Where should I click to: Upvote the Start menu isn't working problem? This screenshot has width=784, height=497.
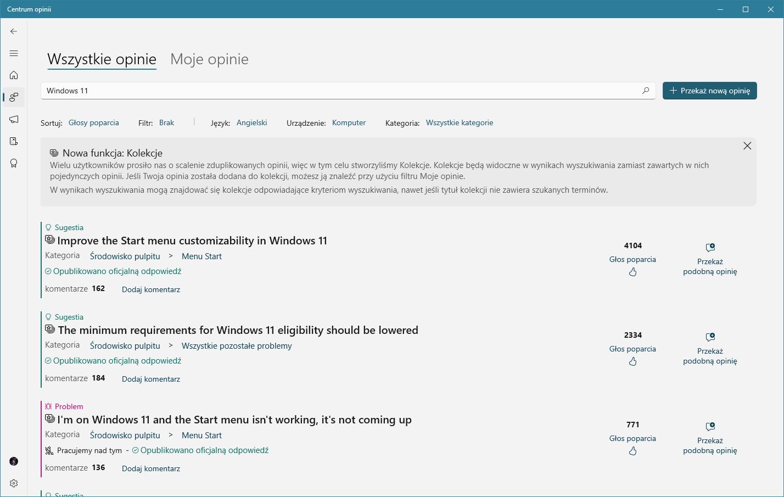(x=632, y=451)
